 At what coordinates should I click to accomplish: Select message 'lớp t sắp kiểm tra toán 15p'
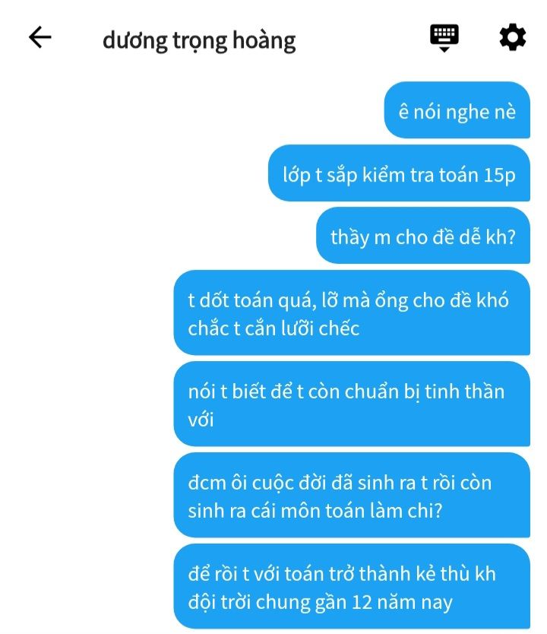(399, 173)
